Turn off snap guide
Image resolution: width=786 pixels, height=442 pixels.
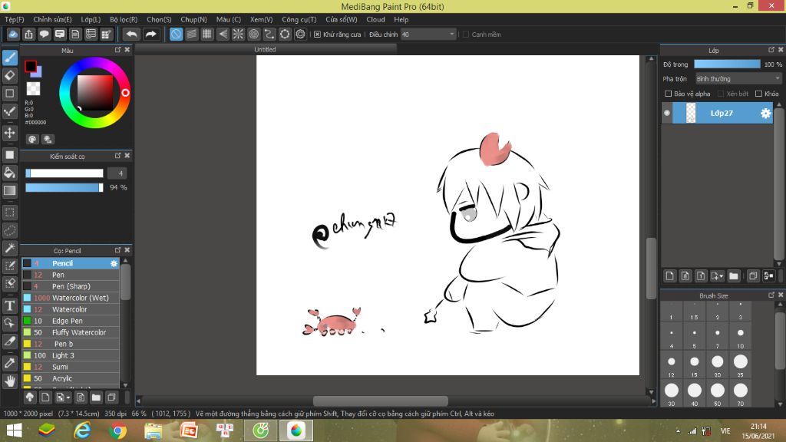[x=176, y=34]
